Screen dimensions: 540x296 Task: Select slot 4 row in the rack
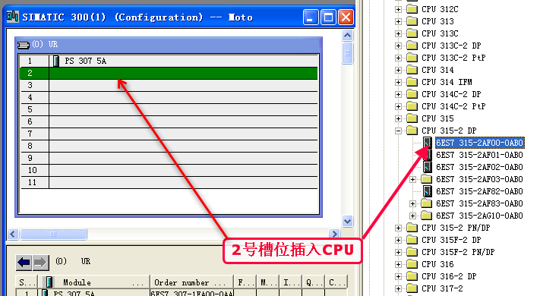169,97
